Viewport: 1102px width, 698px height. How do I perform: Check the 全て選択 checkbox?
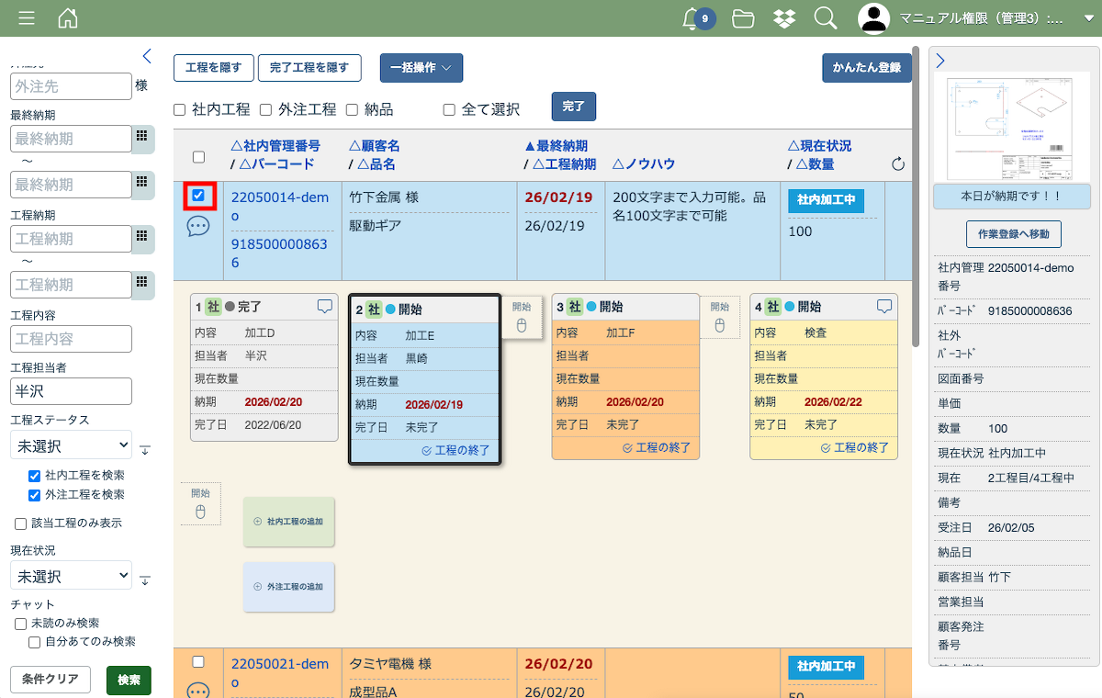[449, 110]
